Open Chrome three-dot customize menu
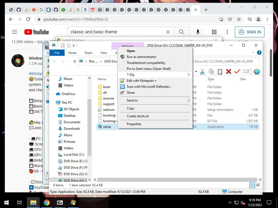Screen dimensions: 278x208 click(267, 19)
